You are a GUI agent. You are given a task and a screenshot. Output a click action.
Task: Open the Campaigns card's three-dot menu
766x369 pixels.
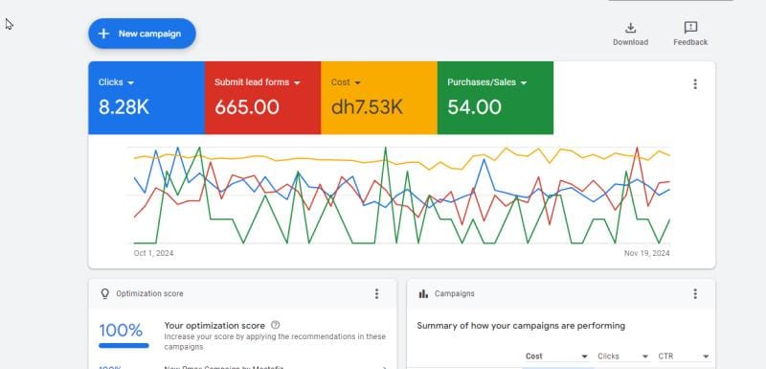point(695,293)
